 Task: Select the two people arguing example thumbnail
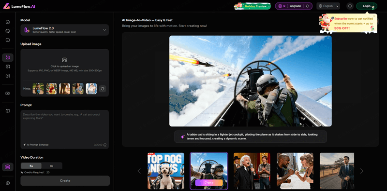295,171
